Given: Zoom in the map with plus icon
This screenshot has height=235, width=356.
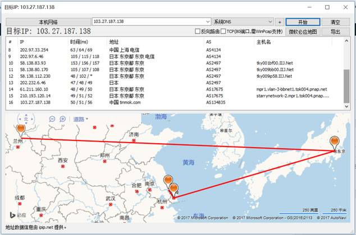Looking at the screenshot, I should 62,119.
